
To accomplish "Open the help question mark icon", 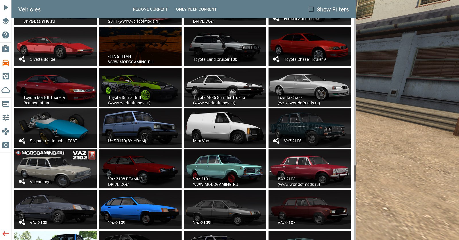I will coord(6,35).
